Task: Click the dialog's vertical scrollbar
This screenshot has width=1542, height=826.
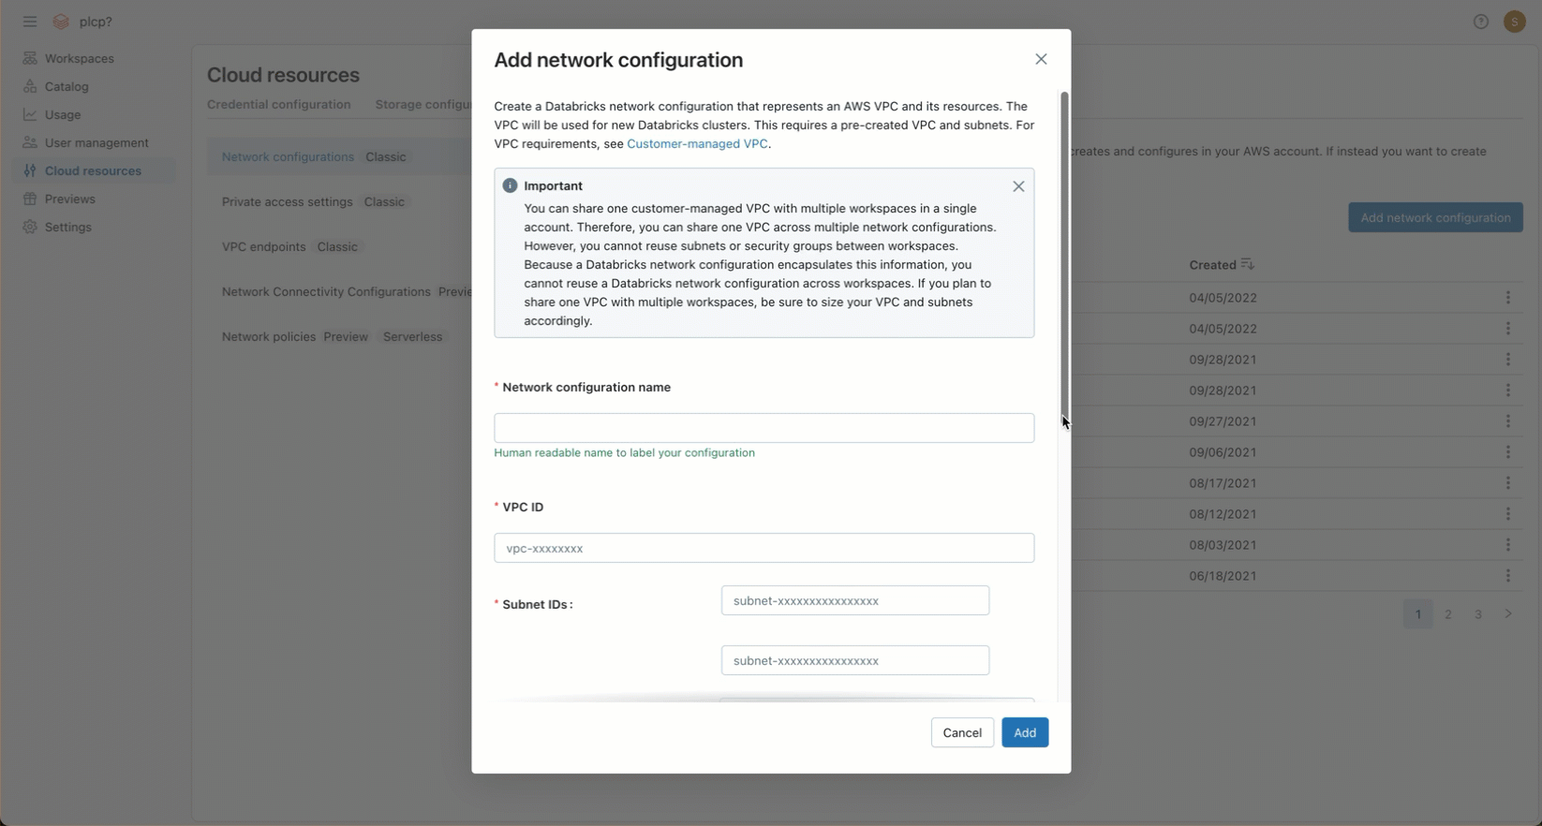Action: 1064,253
